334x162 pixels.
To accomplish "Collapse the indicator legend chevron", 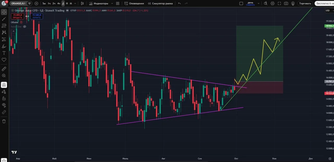I will [x=13, y=31].
